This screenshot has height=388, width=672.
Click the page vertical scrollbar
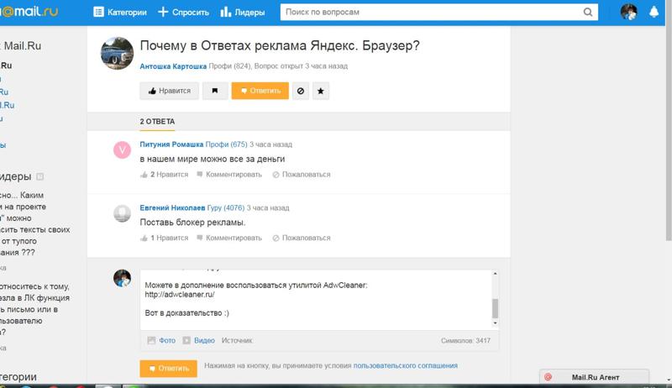pyautogui.click(x=669, y=120)
